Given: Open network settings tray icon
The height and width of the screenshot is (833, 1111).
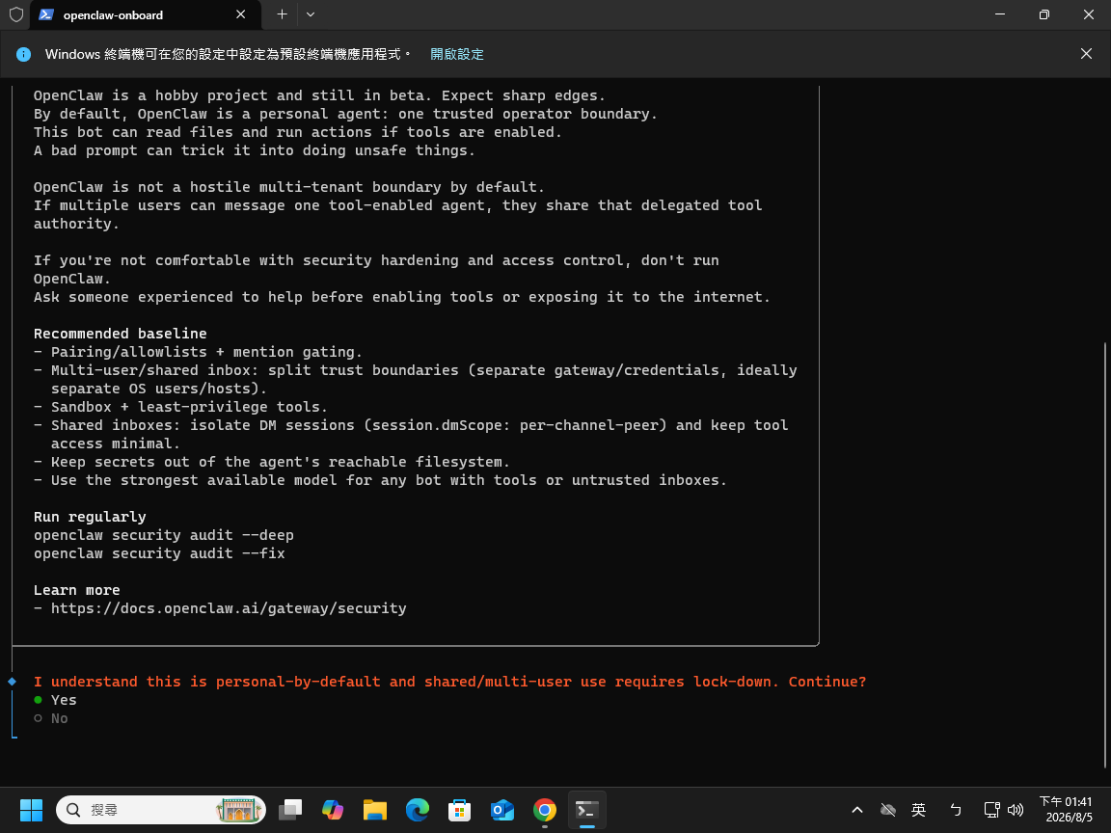Looking at the screenshot, I should click(x=992, y=810).
